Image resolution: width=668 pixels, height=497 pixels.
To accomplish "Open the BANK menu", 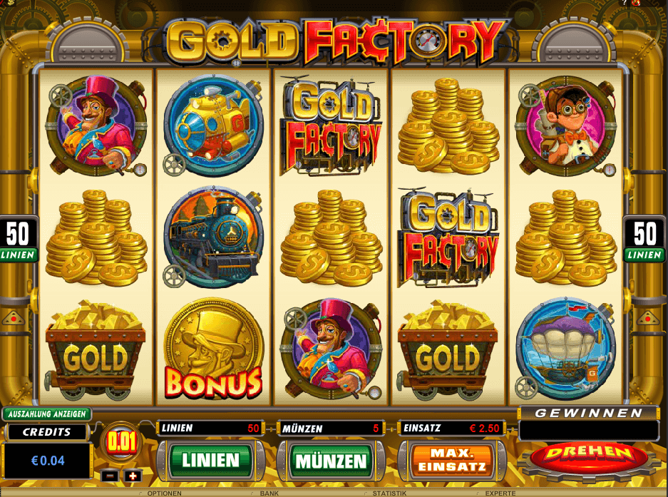I will pos(269,493).
